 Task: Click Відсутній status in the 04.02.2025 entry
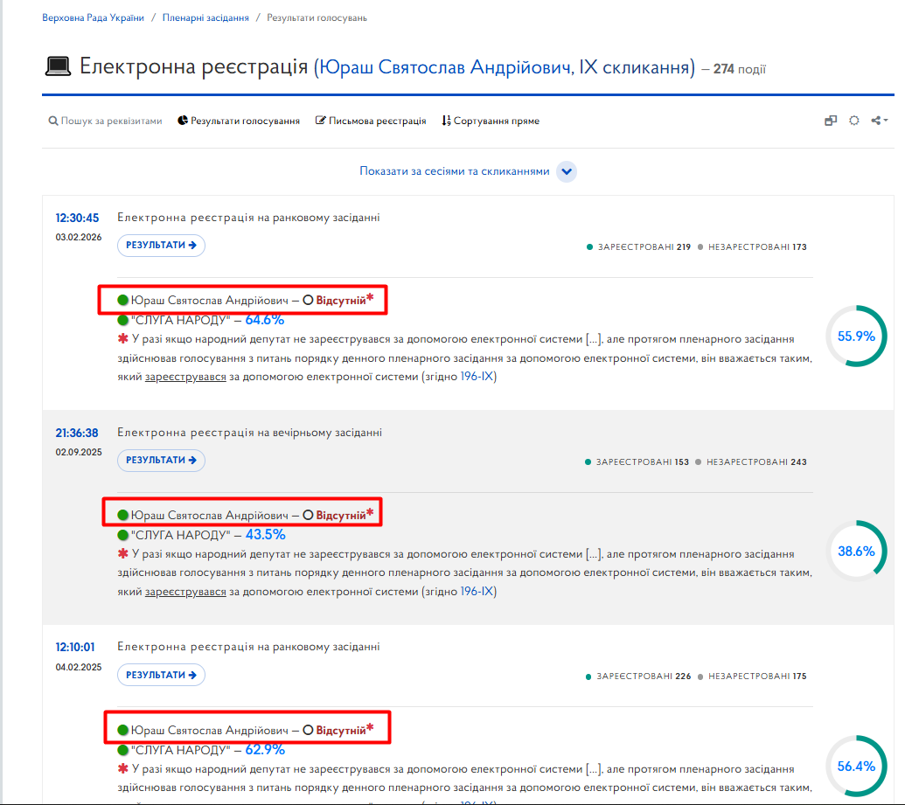(340, 730)
